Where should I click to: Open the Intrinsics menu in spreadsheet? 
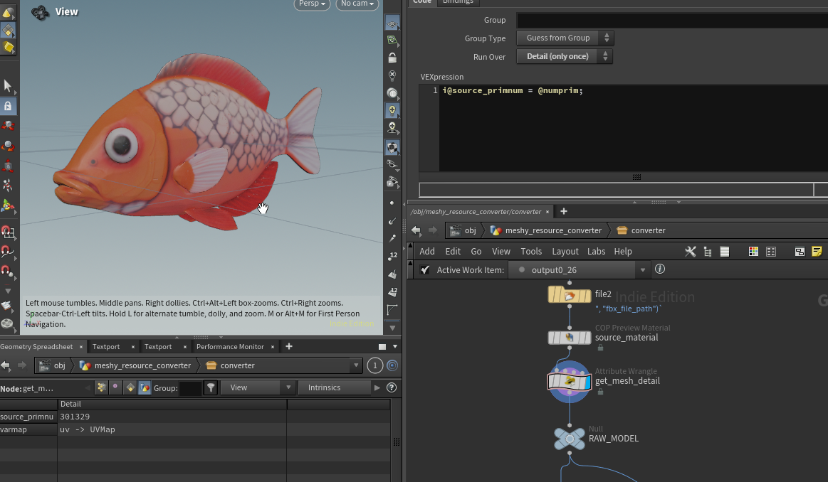click(x=335, y=387)
